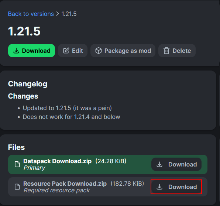This screenshot has height=206, width=220.
Task: Click the Datapack Download.zip file name
Action: coord(57,161)
